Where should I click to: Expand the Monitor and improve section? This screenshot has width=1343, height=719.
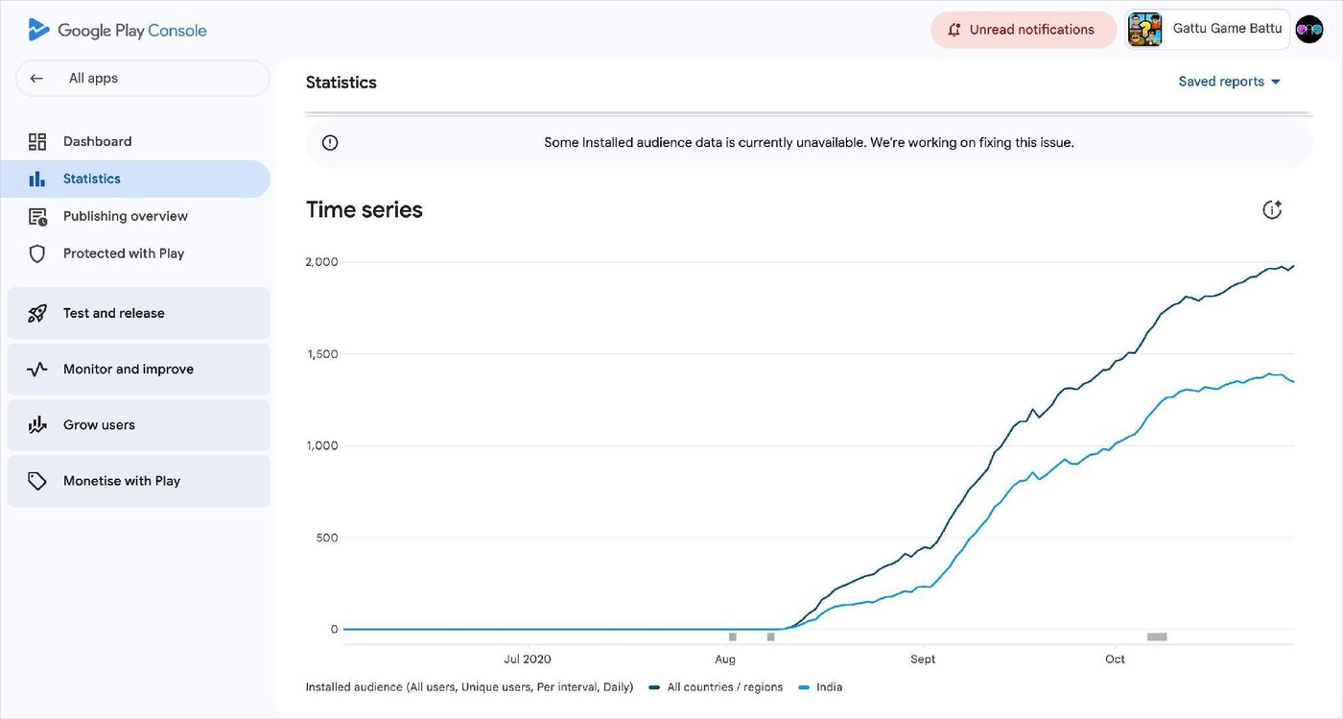point(139,370)
